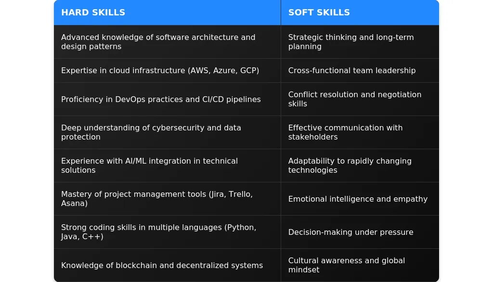
Task: Click the HARD SKILLS column header
Action: (x=167, y=13)
